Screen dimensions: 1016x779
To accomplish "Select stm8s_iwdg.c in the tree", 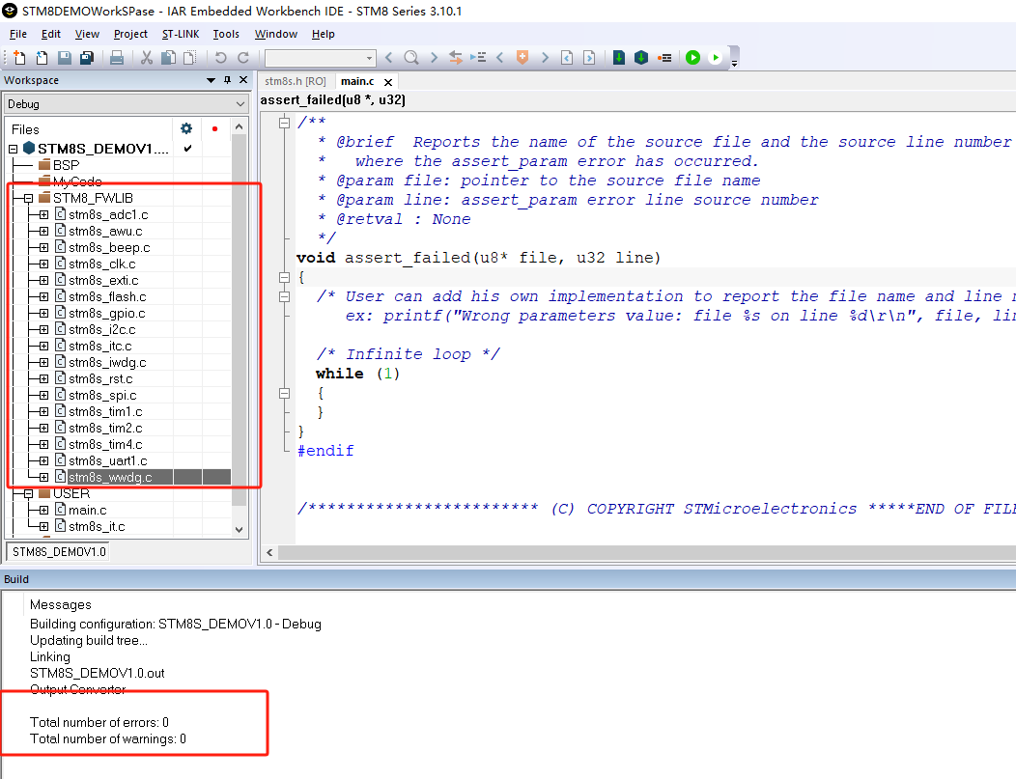I will (107, 363).
